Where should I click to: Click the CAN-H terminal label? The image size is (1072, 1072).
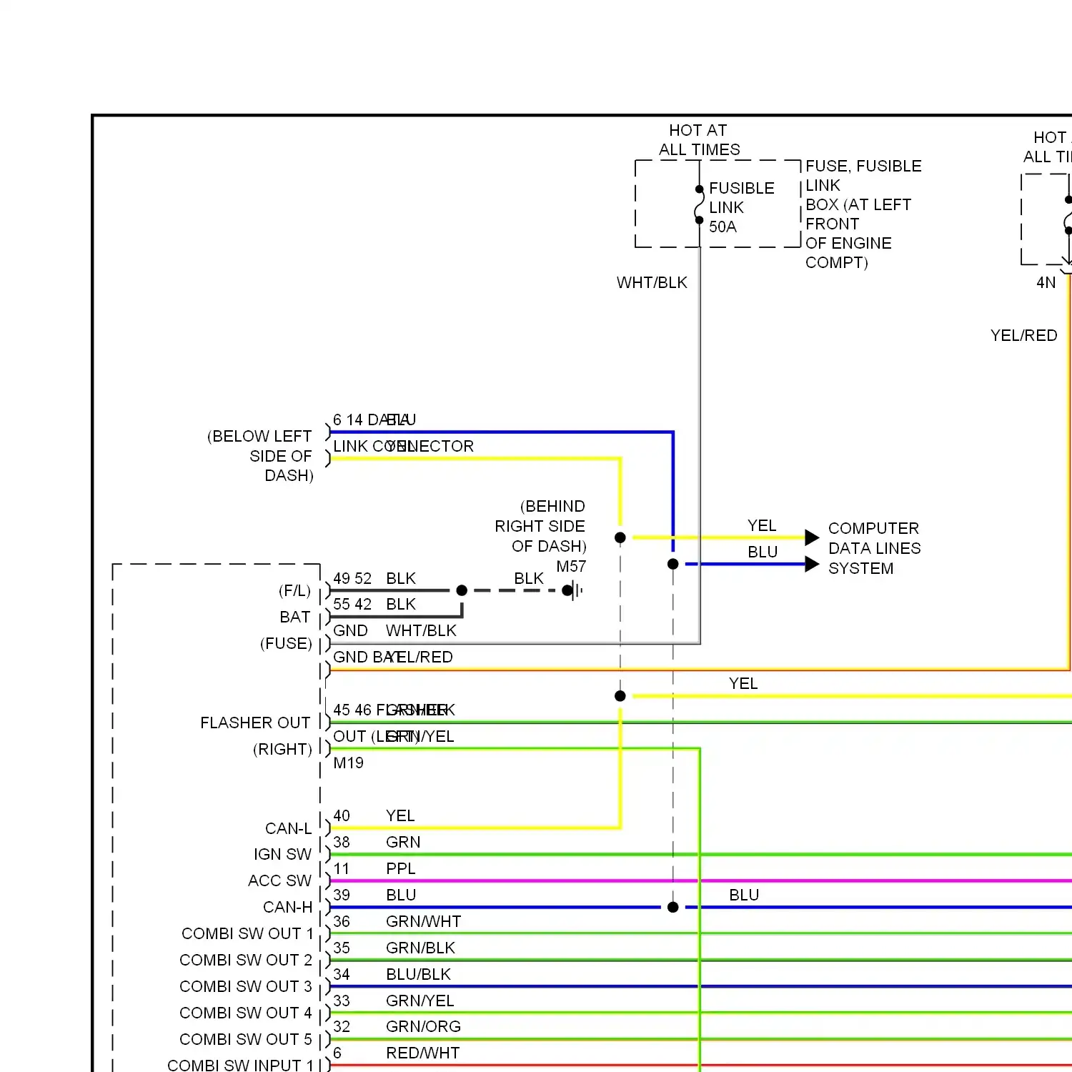(x=287, y=908)
